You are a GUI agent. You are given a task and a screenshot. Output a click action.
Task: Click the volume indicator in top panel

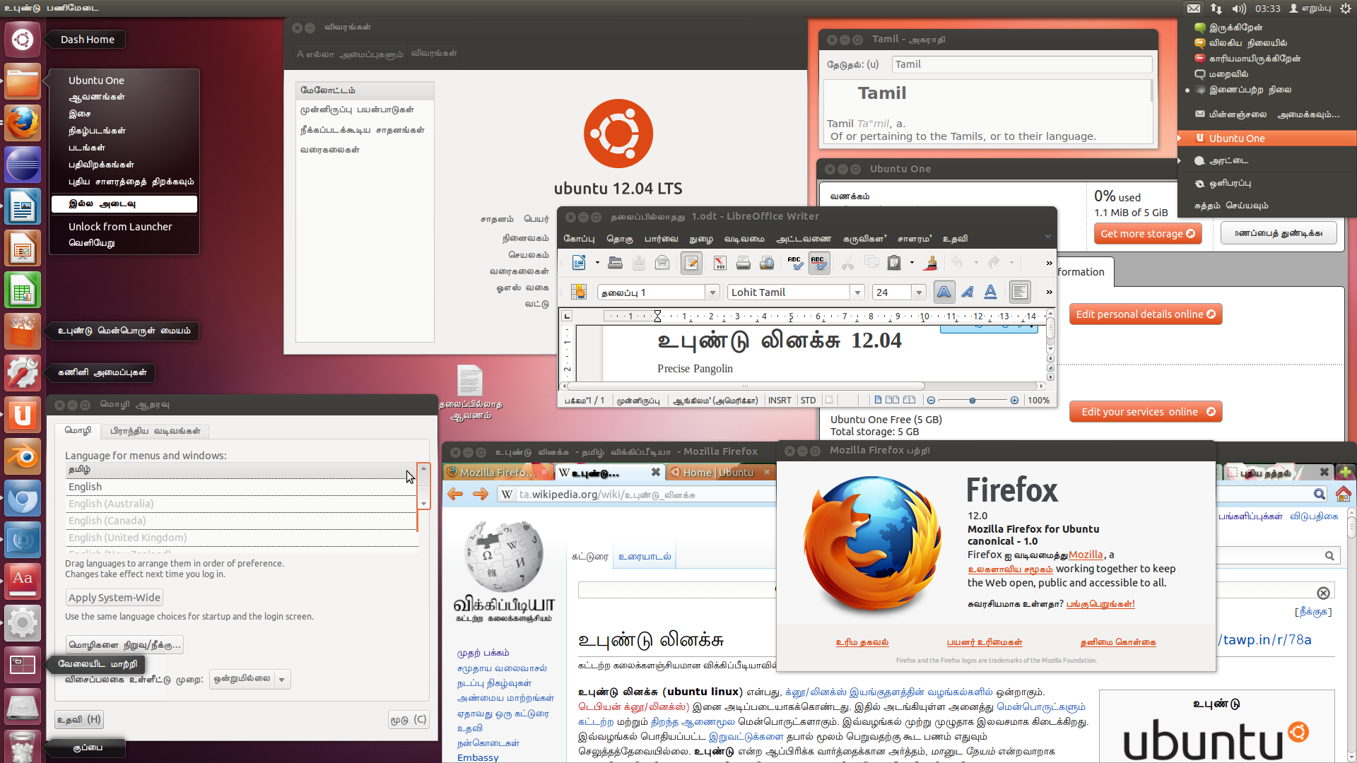click(1239, 8)
